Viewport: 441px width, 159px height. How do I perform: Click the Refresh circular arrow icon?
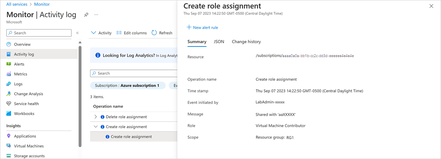pos(154,33)
